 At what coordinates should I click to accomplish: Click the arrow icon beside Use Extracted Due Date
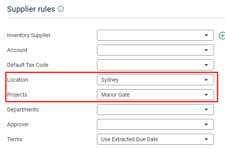tap(206, 139)
